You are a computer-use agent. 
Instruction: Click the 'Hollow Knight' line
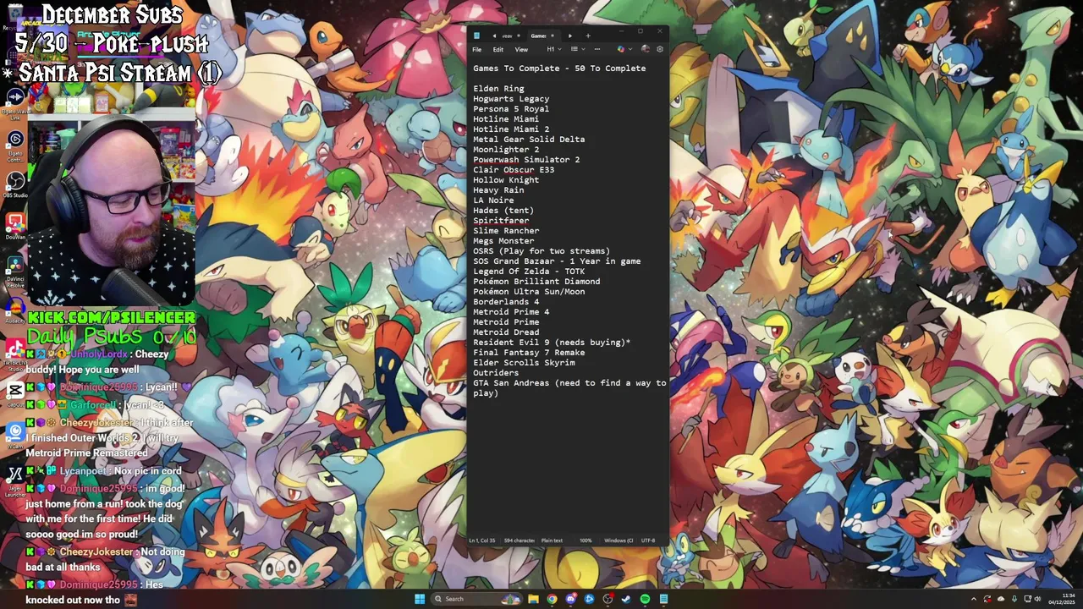506,180
